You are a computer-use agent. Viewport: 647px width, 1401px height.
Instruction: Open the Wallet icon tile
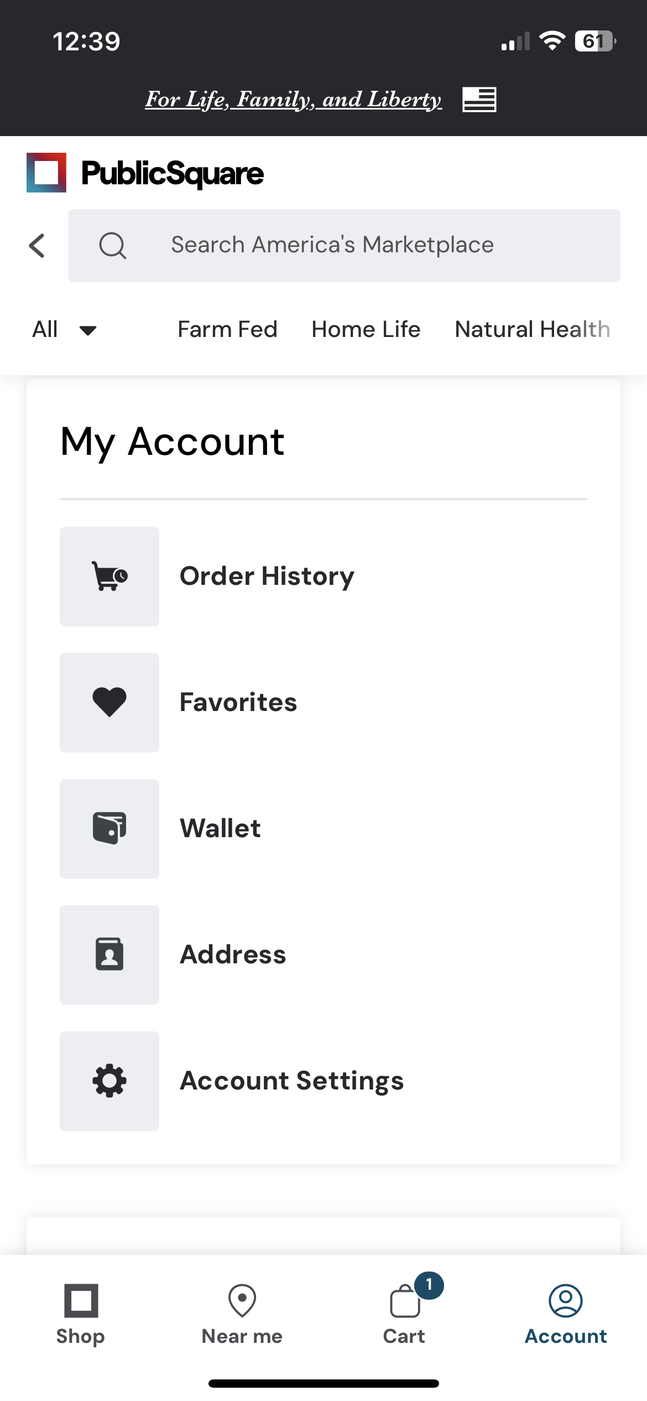click(x=109, y=828)
